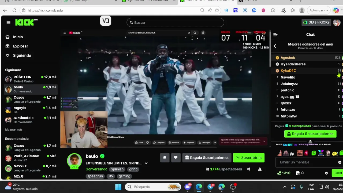
Task: Select the Spanish tag
Action: 117,169
